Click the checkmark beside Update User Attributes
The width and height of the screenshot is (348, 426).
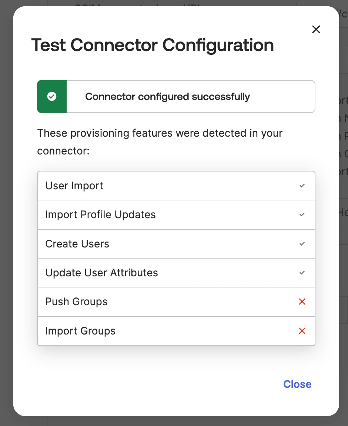pos(302,273)
